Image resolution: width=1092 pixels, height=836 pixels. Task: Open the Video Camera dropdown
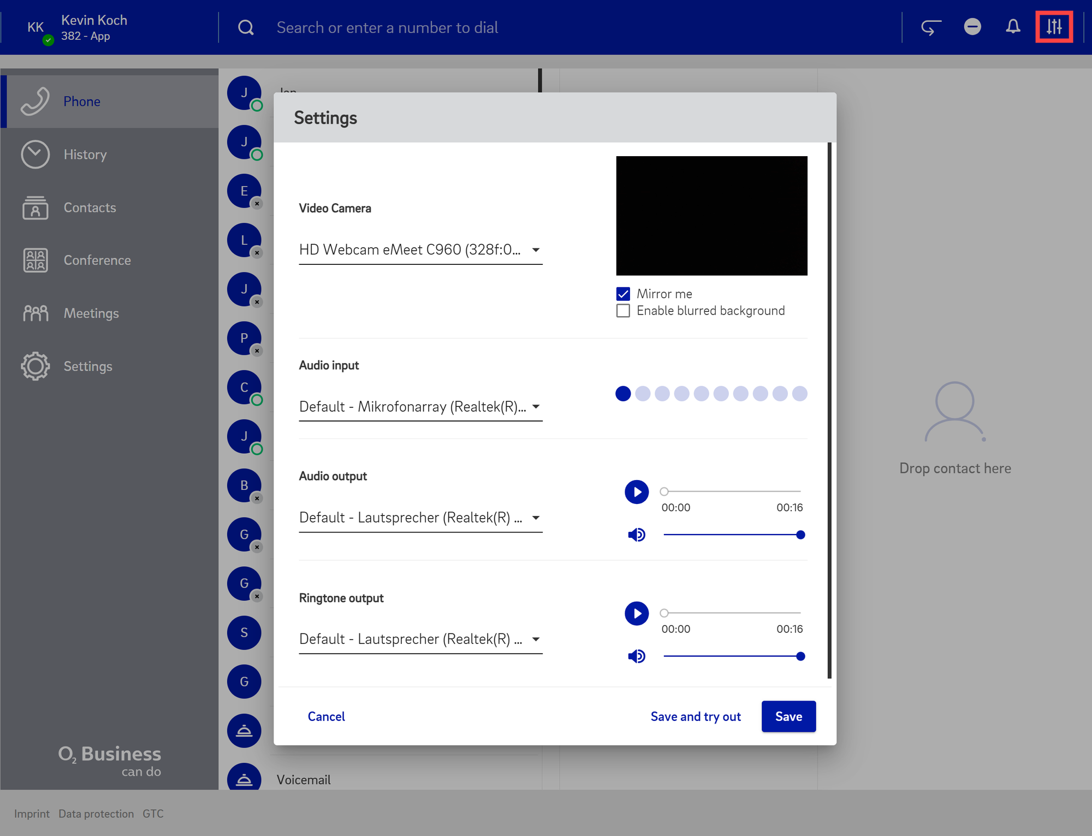pos(420,250)
